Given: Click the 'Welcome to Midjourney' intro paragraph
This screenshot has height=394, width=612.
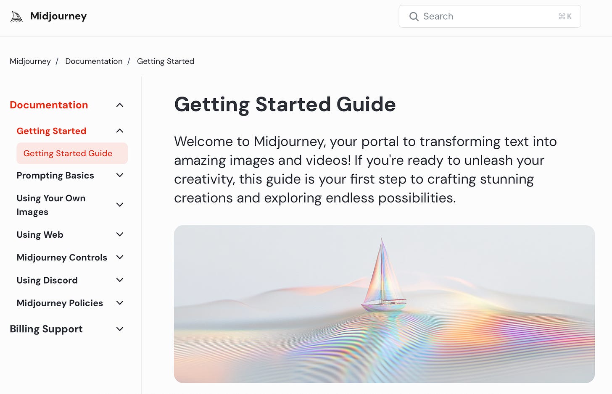Looking at the screenshot, I should pos(365,170).
